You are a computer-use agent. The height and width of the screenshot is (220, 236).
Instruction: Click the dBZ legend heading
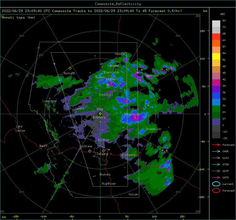pyautogui.click(x=222, y=14)
